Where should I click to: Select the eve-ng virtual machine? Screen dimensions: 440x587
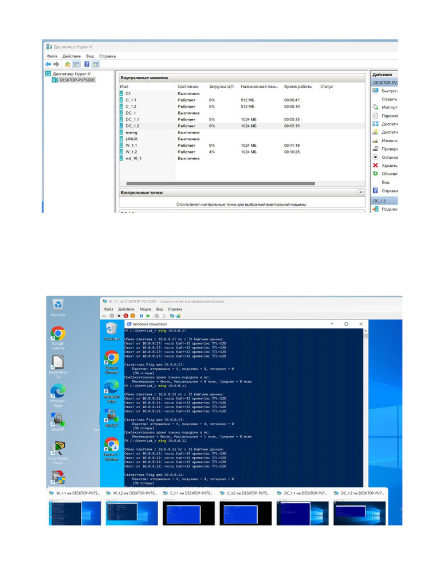(242, 132)
